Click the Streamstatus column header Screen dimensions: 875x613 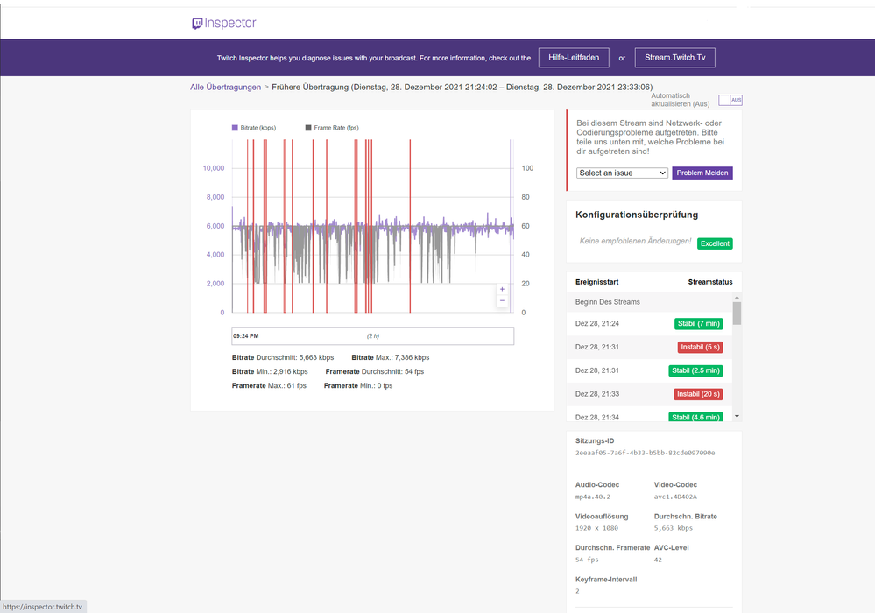coord(709,282)
